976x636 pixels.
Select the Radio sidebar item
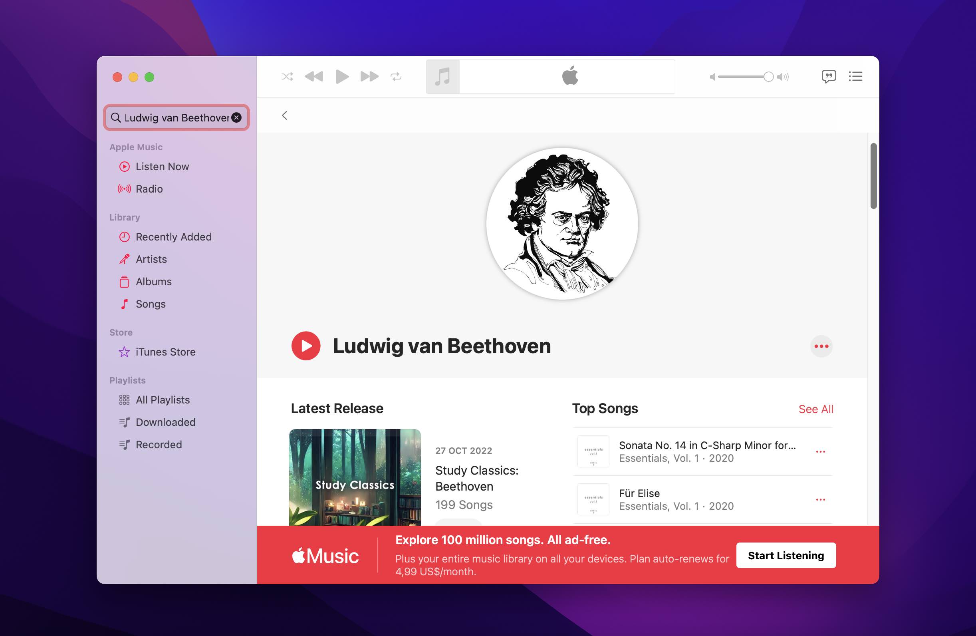click(149, 189)
